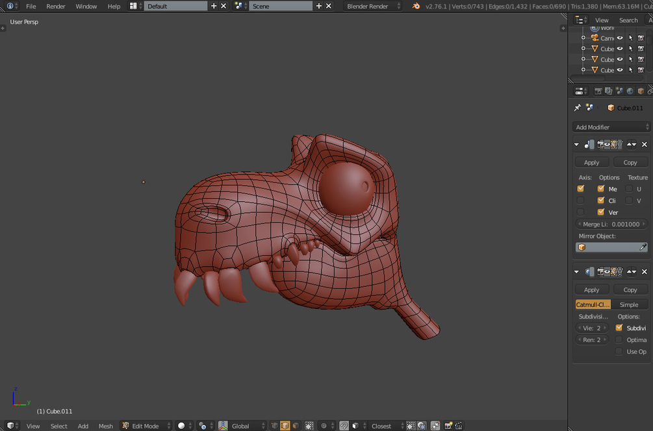Screen dimensions: 653x431
Task: Toggle Mirror modifier edit mode display
Action: click(x=613, y=144)
